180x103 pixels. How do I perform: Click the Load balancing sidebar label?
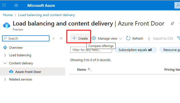pos(20,55)
